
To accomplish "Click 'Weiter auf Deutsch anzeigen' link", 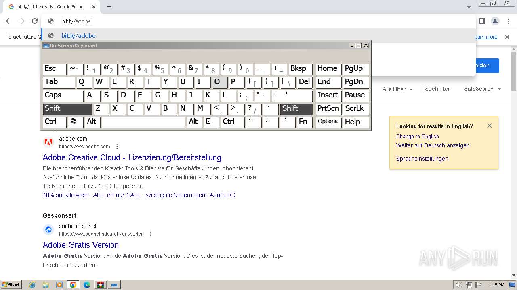I will click(x=433, y=145).
